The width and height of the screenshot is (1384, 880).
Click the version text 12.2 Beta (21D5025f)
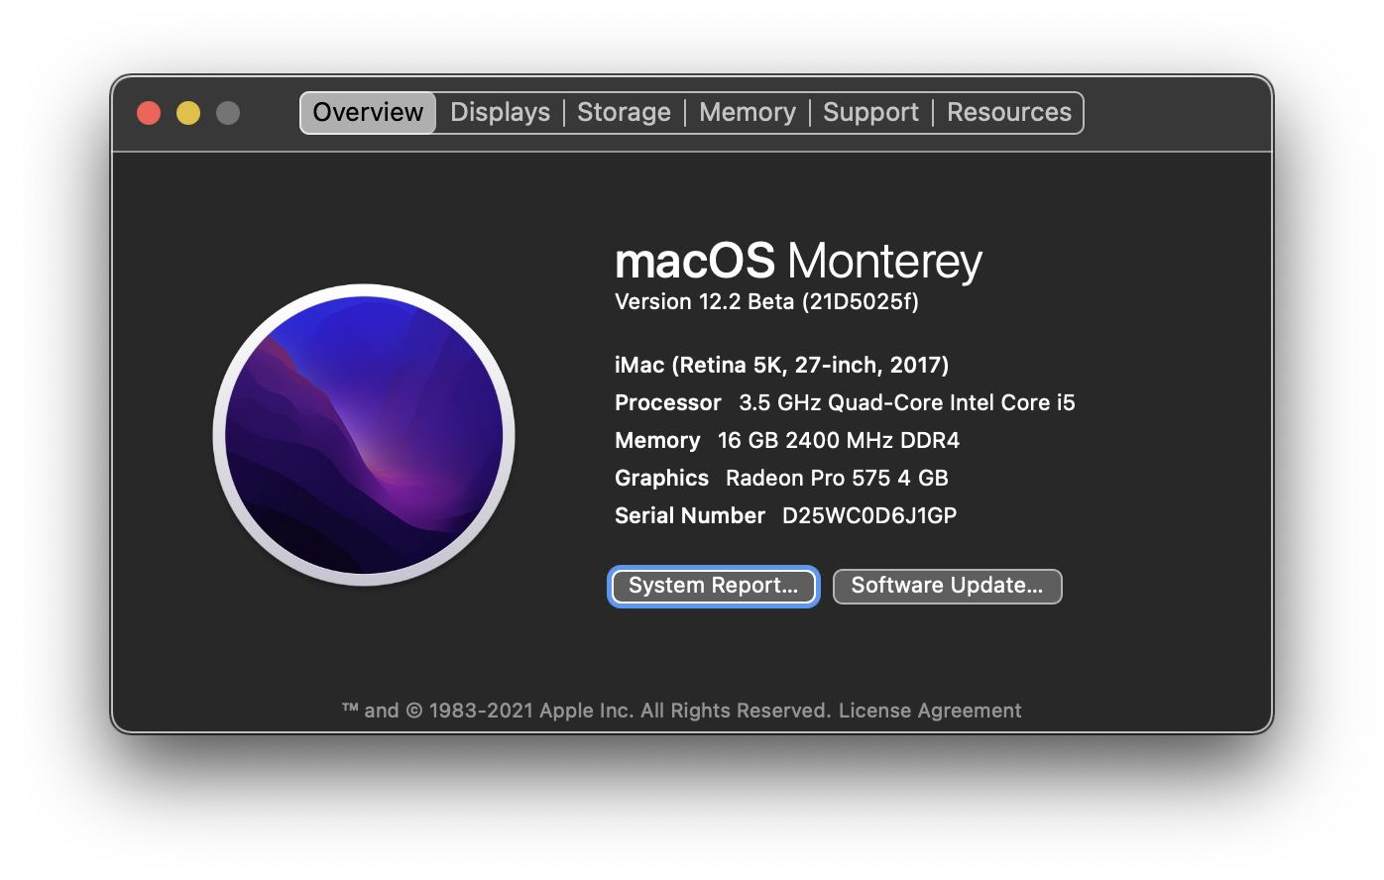pos(766,301)
